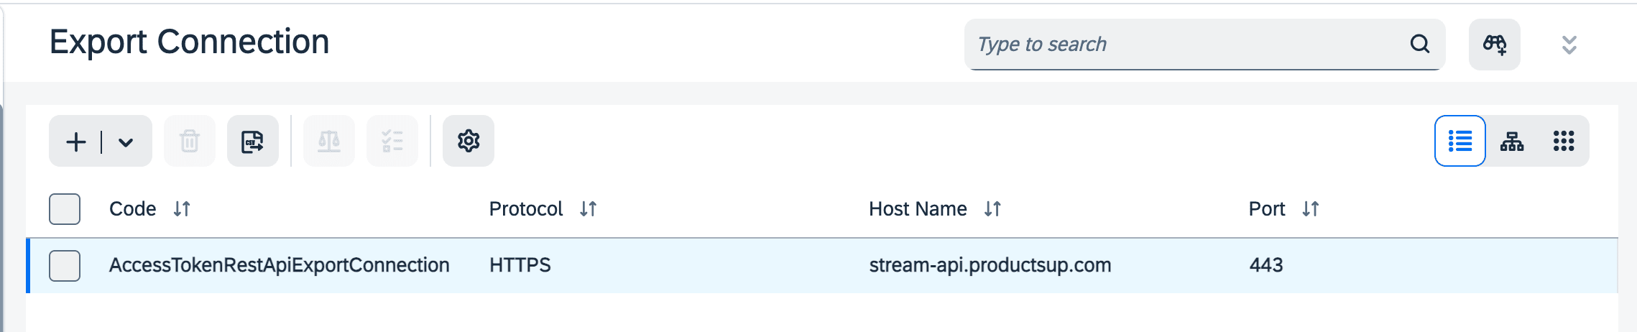The image size is (1637, 332).
Task: Click the trash delete icon
Action: (x=190, y=142)
